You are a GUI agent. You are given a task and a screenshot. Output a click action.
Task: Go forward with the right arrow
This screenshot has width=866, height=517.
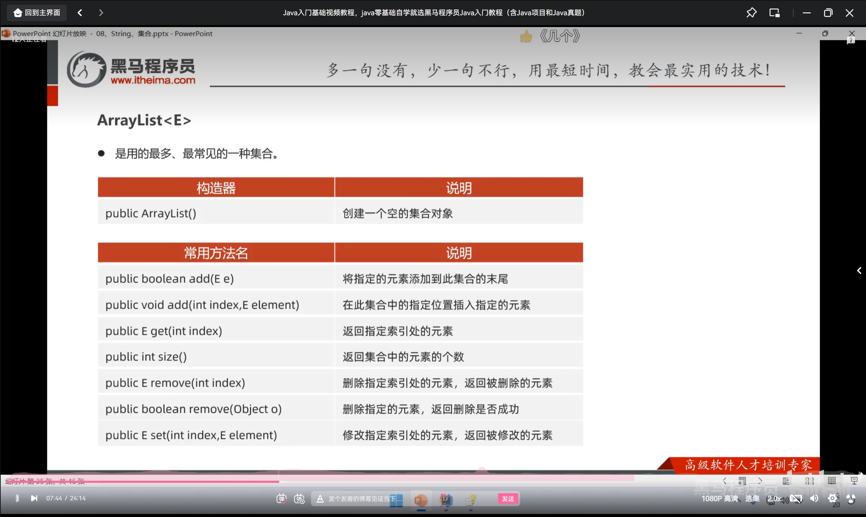(x=101, y=13)
